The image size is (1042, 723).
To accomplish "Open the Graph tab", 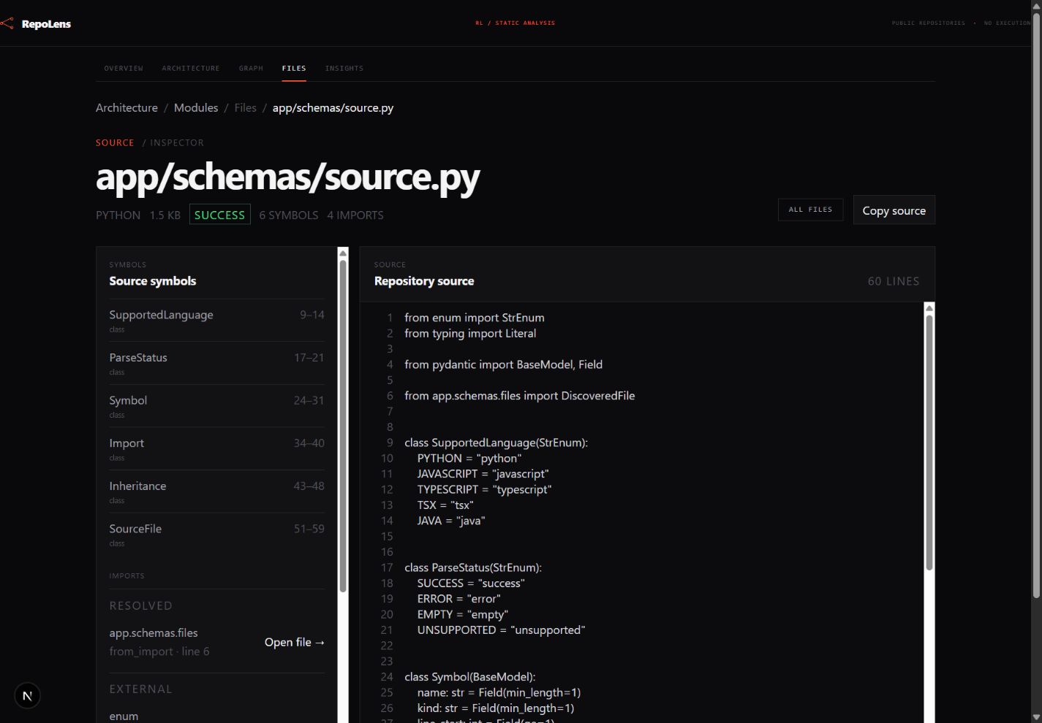I will pos(251,68).
